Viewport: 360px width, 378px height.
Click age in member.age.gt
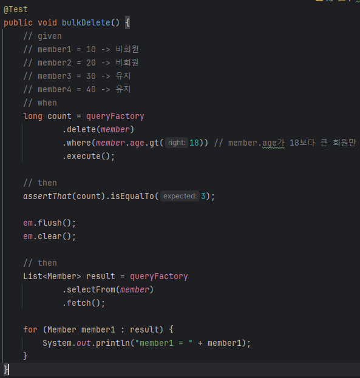pyautogui.click(x=137, y=143)
